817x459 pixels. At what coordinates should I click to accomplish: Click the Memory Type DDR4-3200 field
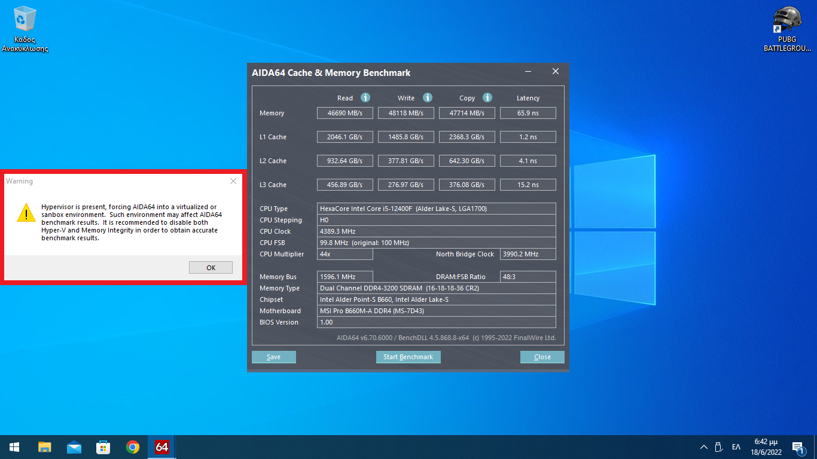pos(437,288)
